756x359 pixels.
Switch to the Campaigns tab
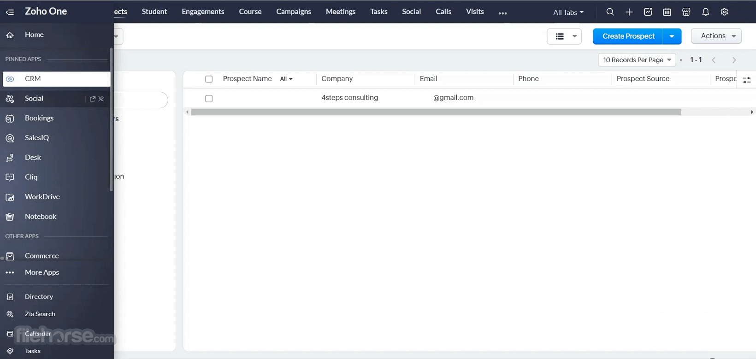(294, 12)
